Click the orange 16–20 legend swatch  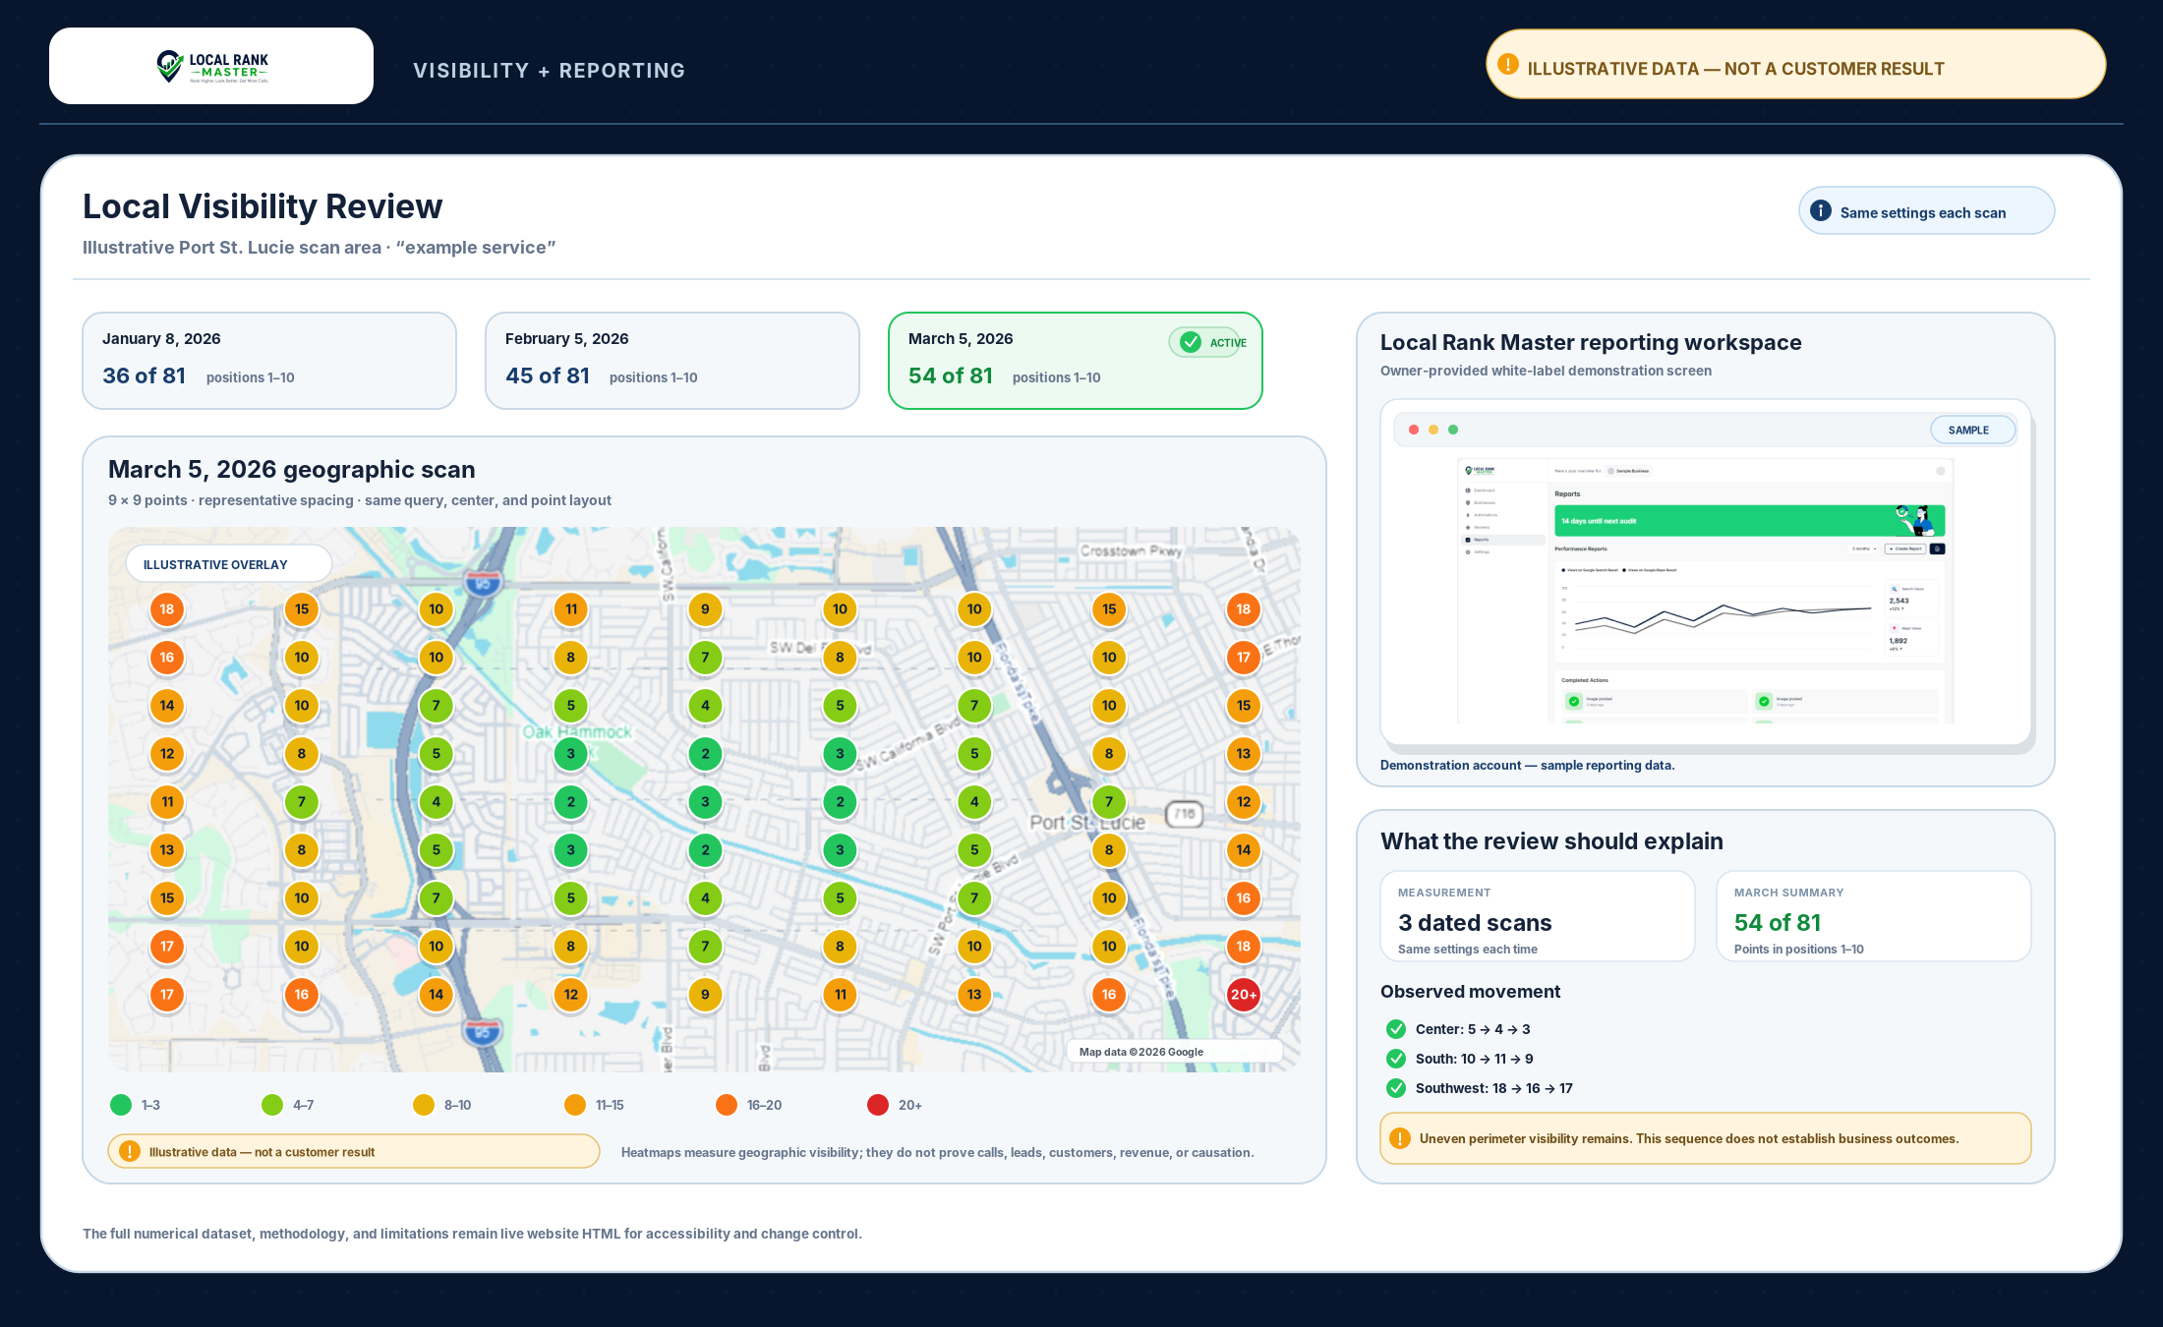[x=727, y=1105]
